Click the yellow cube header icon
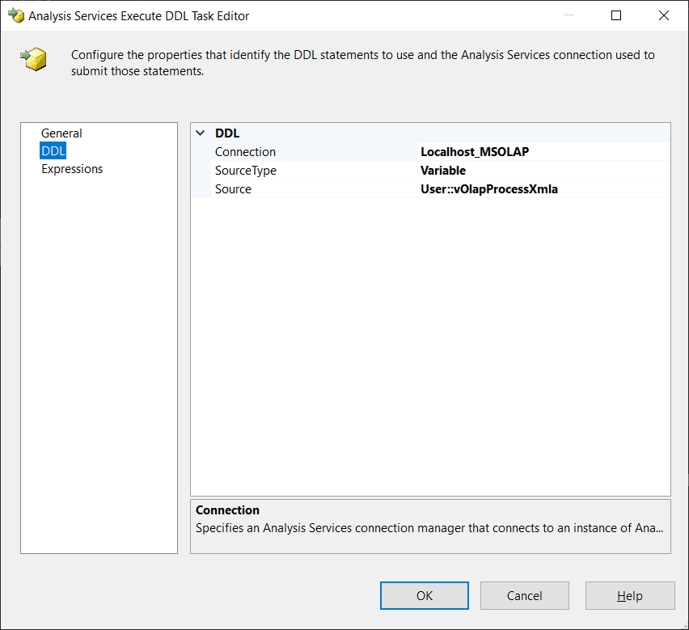The image size is (689, 630). tap(33, 58)
